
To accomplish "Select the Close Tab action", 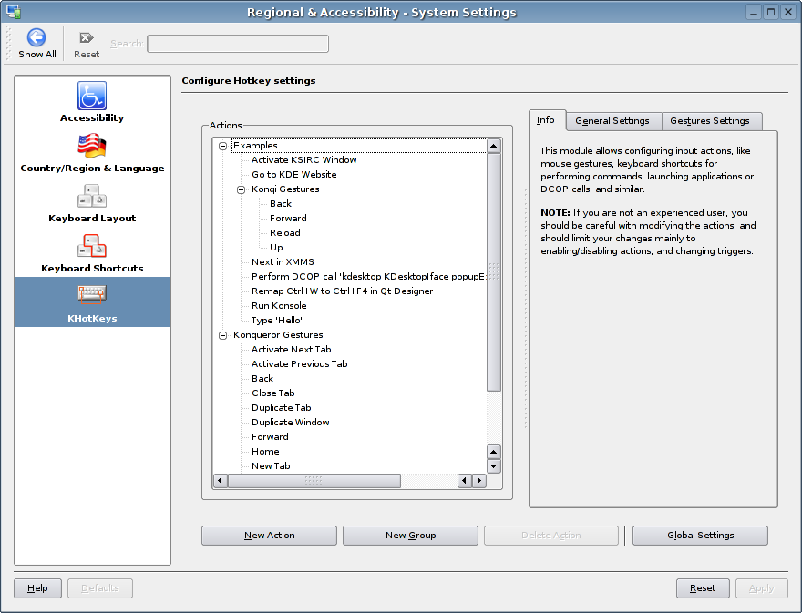I will [x=273, y=393].
